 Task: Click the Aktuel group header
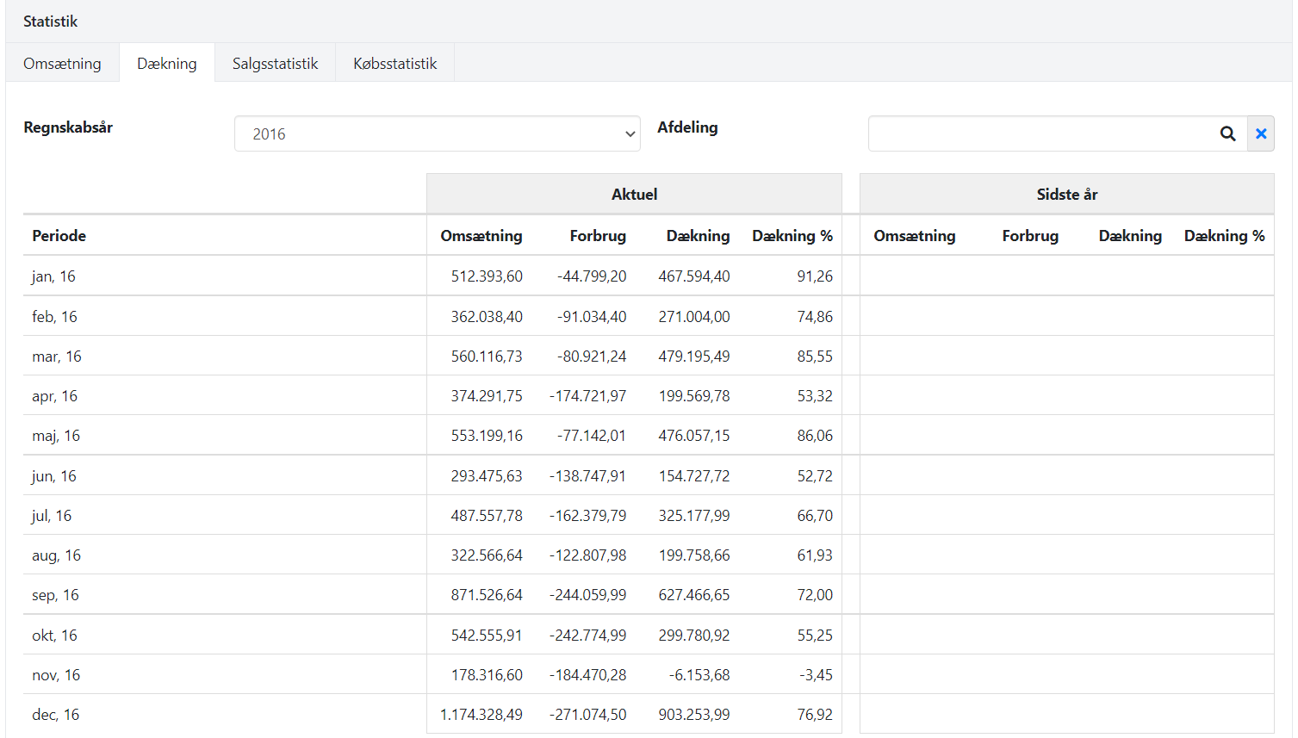[634, 195]
